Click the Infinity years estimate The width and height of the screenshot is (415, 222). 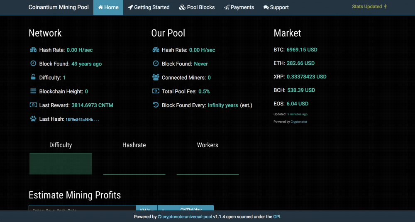223,105
